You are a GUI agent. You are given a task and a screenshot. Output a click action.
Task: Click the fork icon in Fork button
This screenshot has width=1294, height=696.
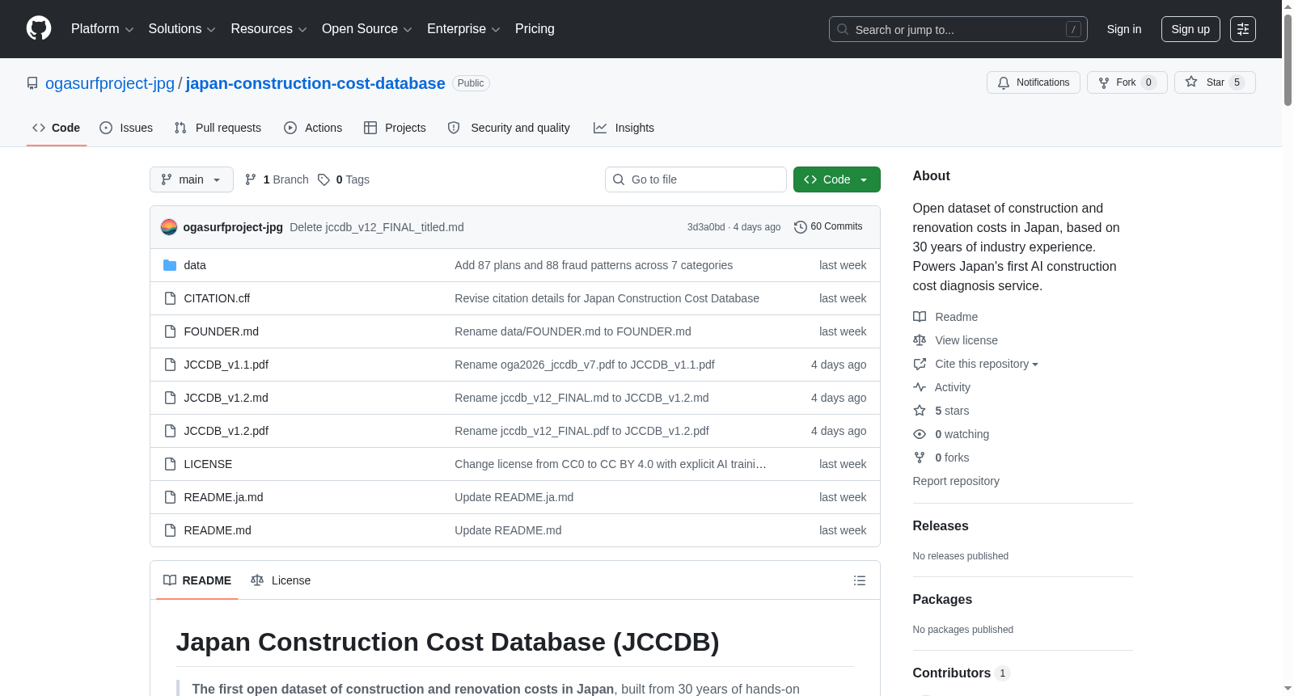[1104, 82]
